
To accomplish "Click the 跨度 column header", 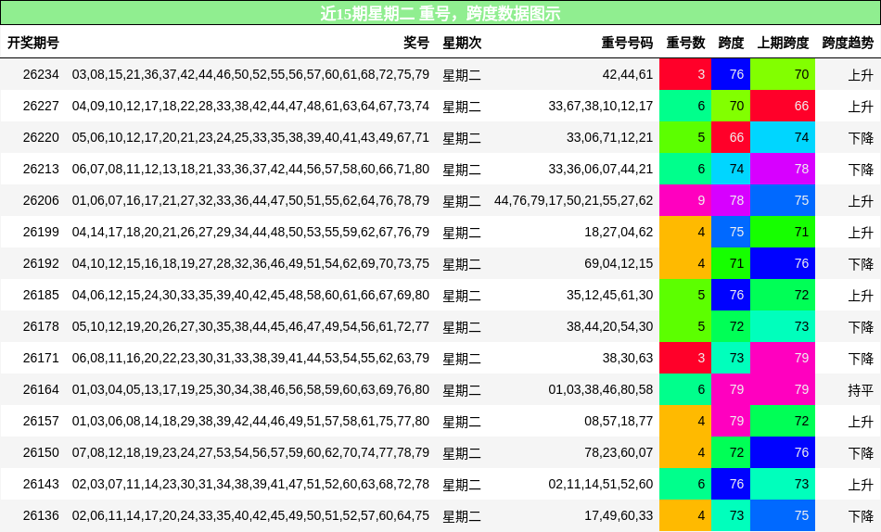I will 731,43.
